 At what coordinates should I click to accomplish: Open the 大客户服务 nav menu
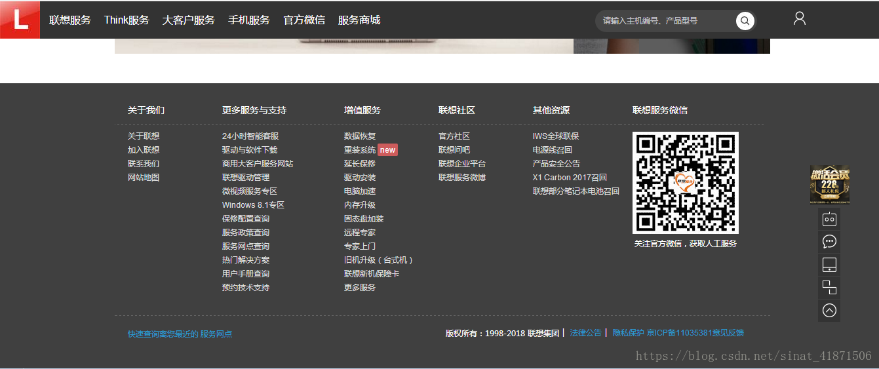[189, 20]
